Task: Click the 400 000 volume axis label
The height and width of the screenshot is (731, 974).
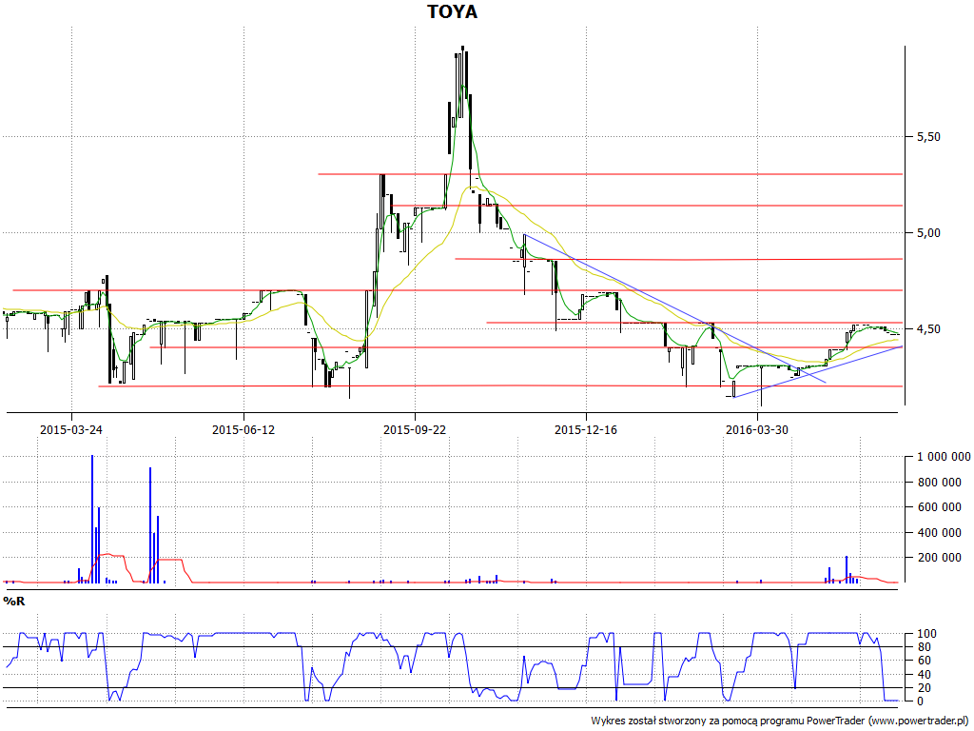Action: [x=939, y=533]
